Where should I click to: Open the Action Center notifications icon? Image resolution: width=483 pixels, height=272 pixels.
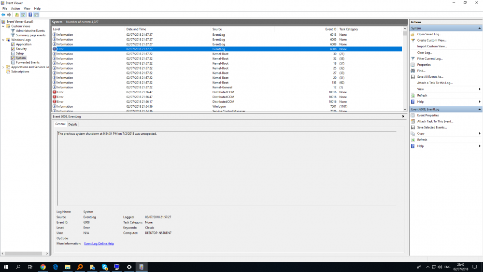pyautogui.click(x=475, y=267)
